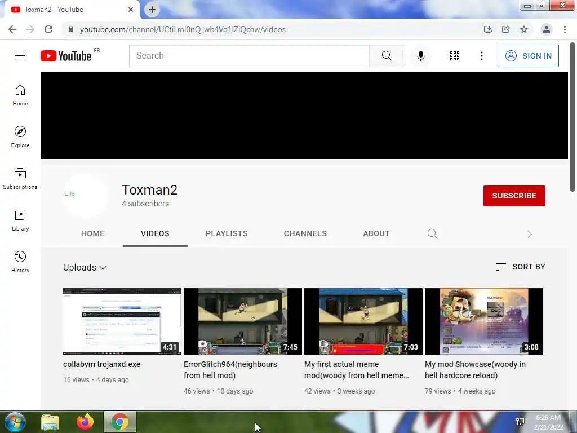Click the Chrome taskbar button
Viewport: 577px width, 433px height.
(x=120, y=422)
